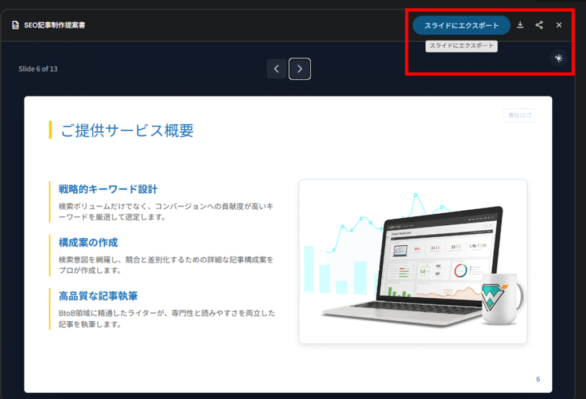This screenshot has width=586, height=399.
Task: Select the paragraph starting with BtoB領域に精通
Action: pyautogui.click(x=167, y=318)
